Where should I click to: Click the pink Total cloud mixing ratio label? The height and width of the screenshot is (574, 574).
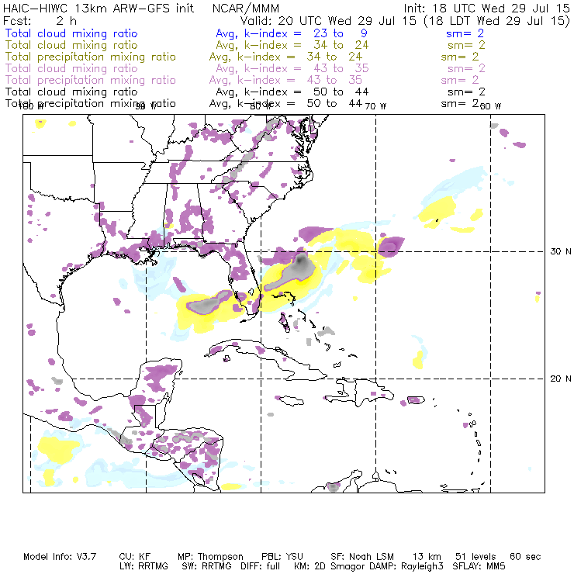[71, 68]
